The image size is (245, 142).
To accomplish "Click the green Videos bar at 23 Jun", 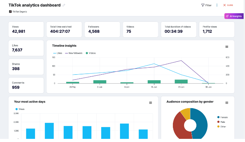I will 181,81.
